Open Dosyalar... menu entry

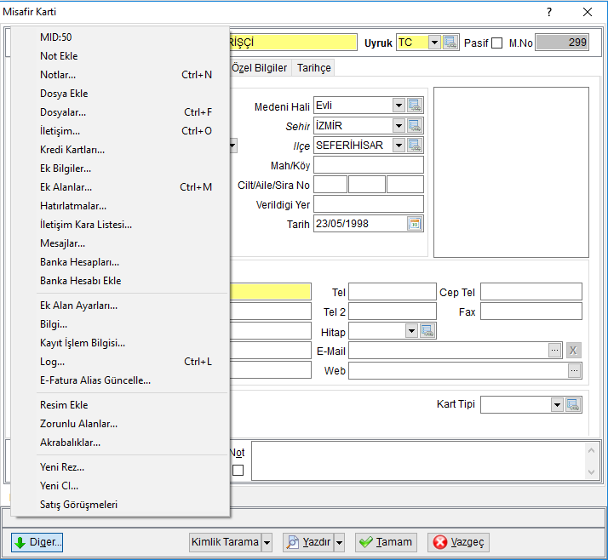point(120,112)
